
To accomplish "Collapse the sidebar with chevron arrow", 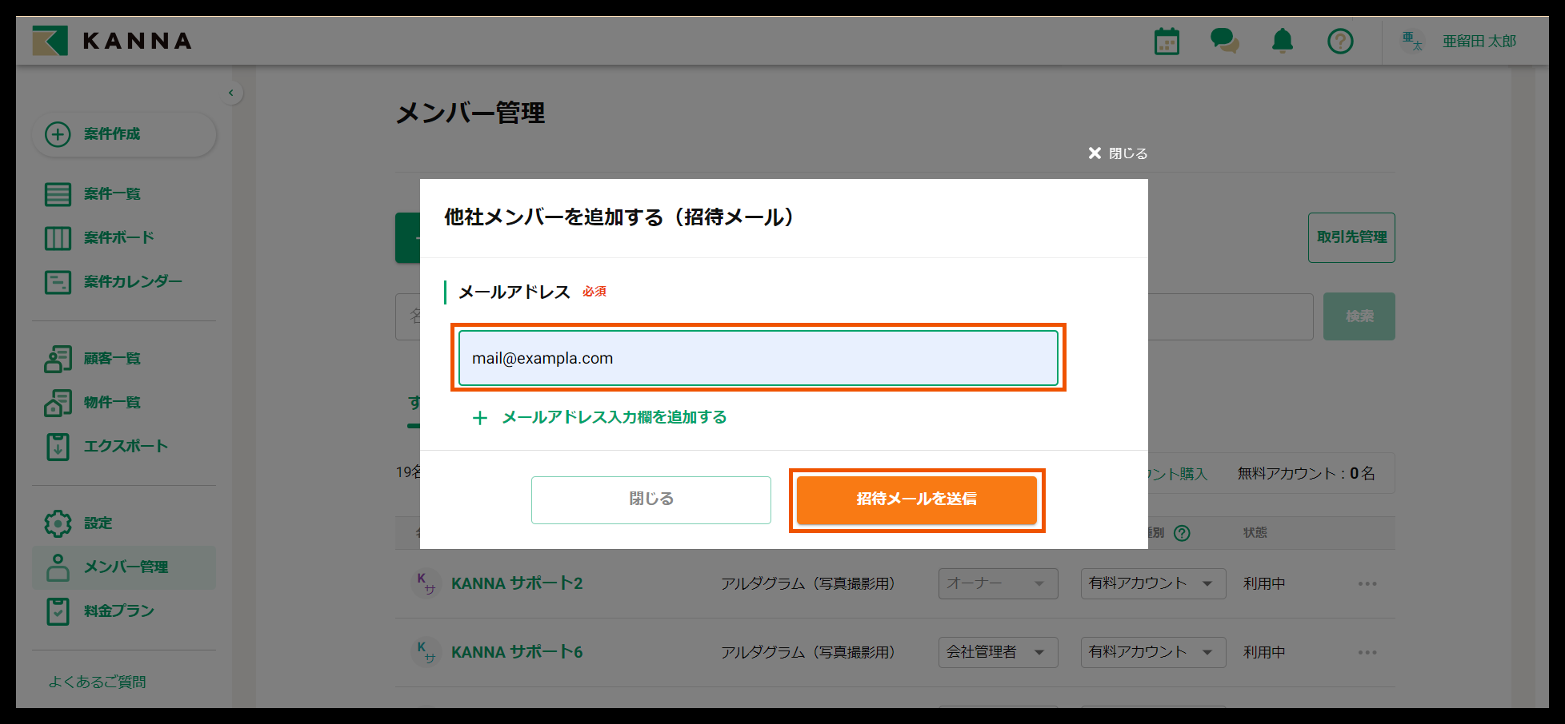I will coord(231,93).
